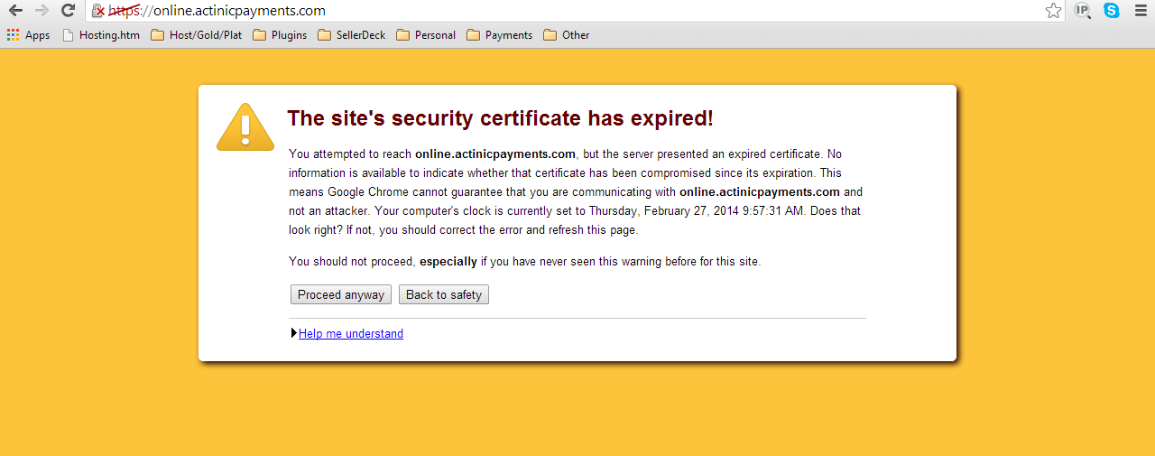Image resolution: width=1155 pixels, height=456 pixels.
Task: Click the IP lookup extension icon
Action: coord(1083,11)
